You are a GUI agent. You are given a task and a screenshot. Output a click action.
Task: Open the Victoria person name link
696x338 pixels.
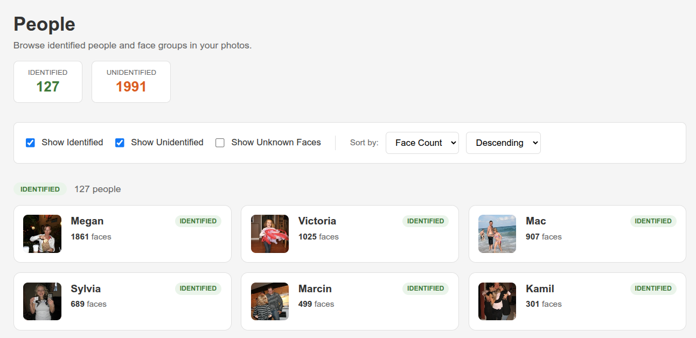click(x=317, y=221)
